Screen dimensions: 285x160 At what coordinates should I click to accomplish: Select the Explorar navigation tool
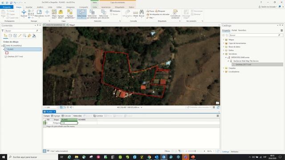click(24, 14)
